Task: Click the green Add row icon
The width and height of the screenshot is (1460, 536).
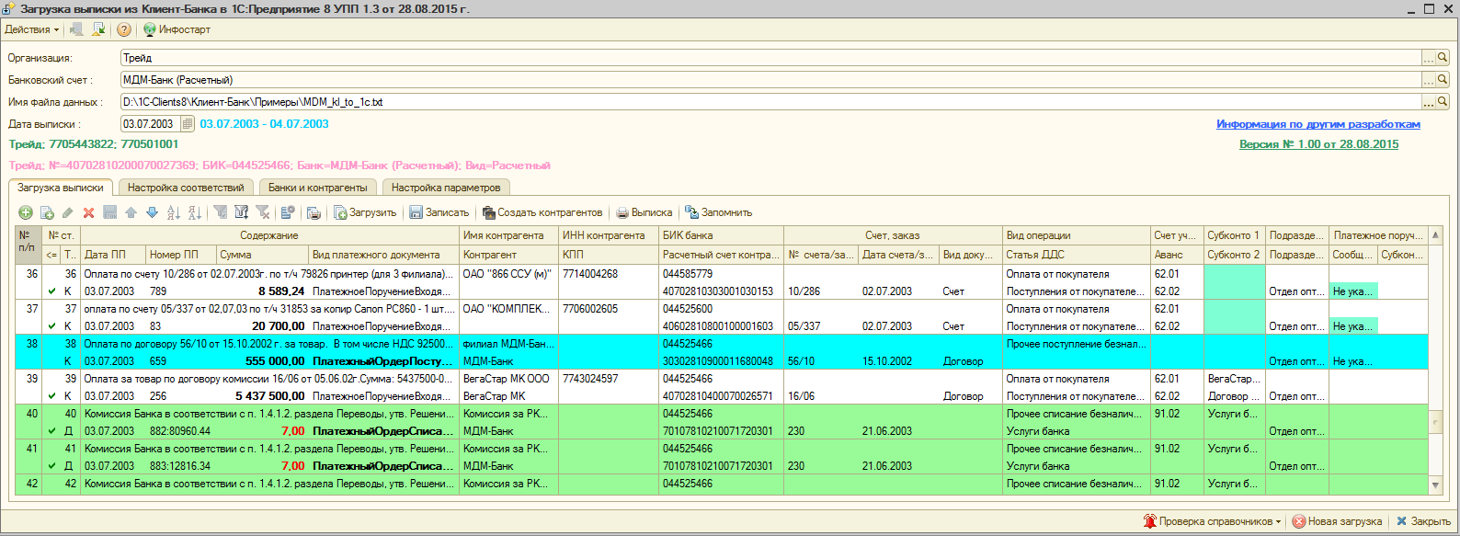Action: 26,212
